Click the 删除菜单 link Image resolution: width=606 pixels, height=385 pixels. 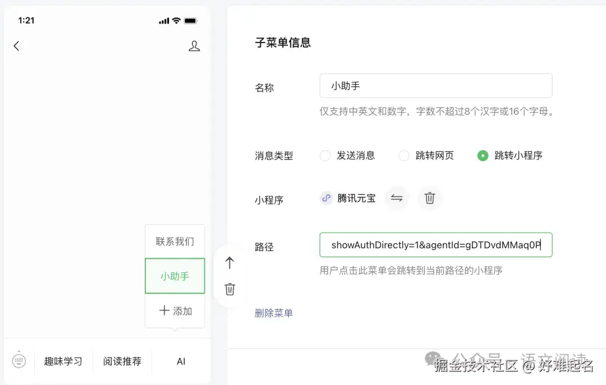tap(274, 313)
